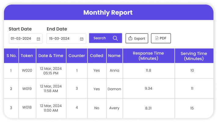Screen dimensions: 218x122
Task: Select token W018 row cell
Action: click(27, 108)
